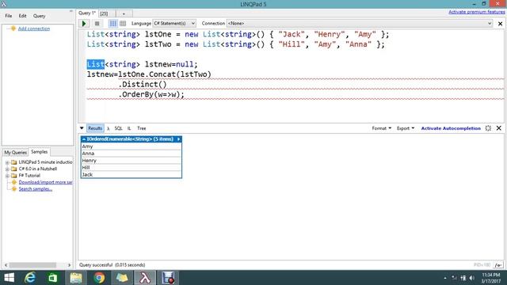Open the Windows Store taskbar icon

pyautogui.click(x=53, y=278)
